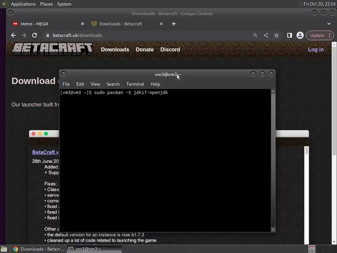The width and height of the screenshot is (337, 253).
Task: Click the terminal vertical scrollbar
Action: coord(273,160)
